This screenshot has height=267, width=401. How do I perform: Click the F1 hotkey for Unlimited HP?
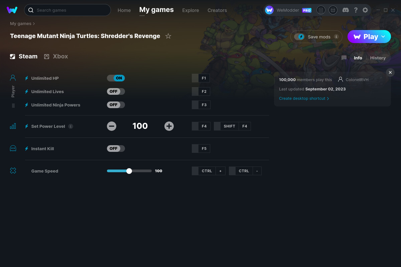pos(201,78)
